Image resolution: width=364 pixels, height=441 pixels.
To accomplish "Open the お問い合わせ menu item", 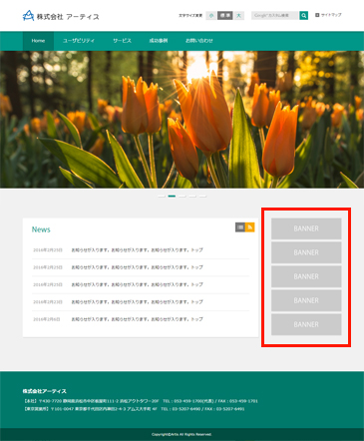I will click(x=199, y=41).
